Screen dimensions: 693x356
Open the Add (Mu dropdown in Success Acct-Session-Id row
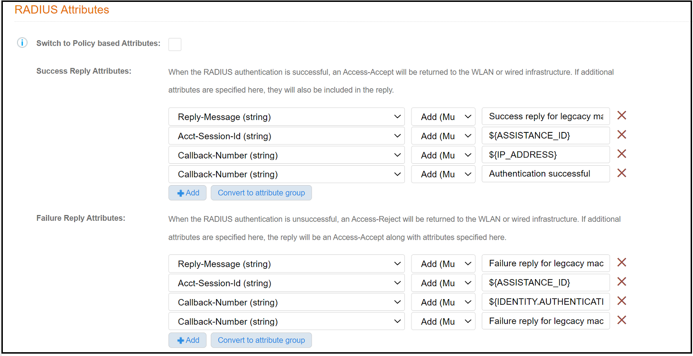(443, 136)
